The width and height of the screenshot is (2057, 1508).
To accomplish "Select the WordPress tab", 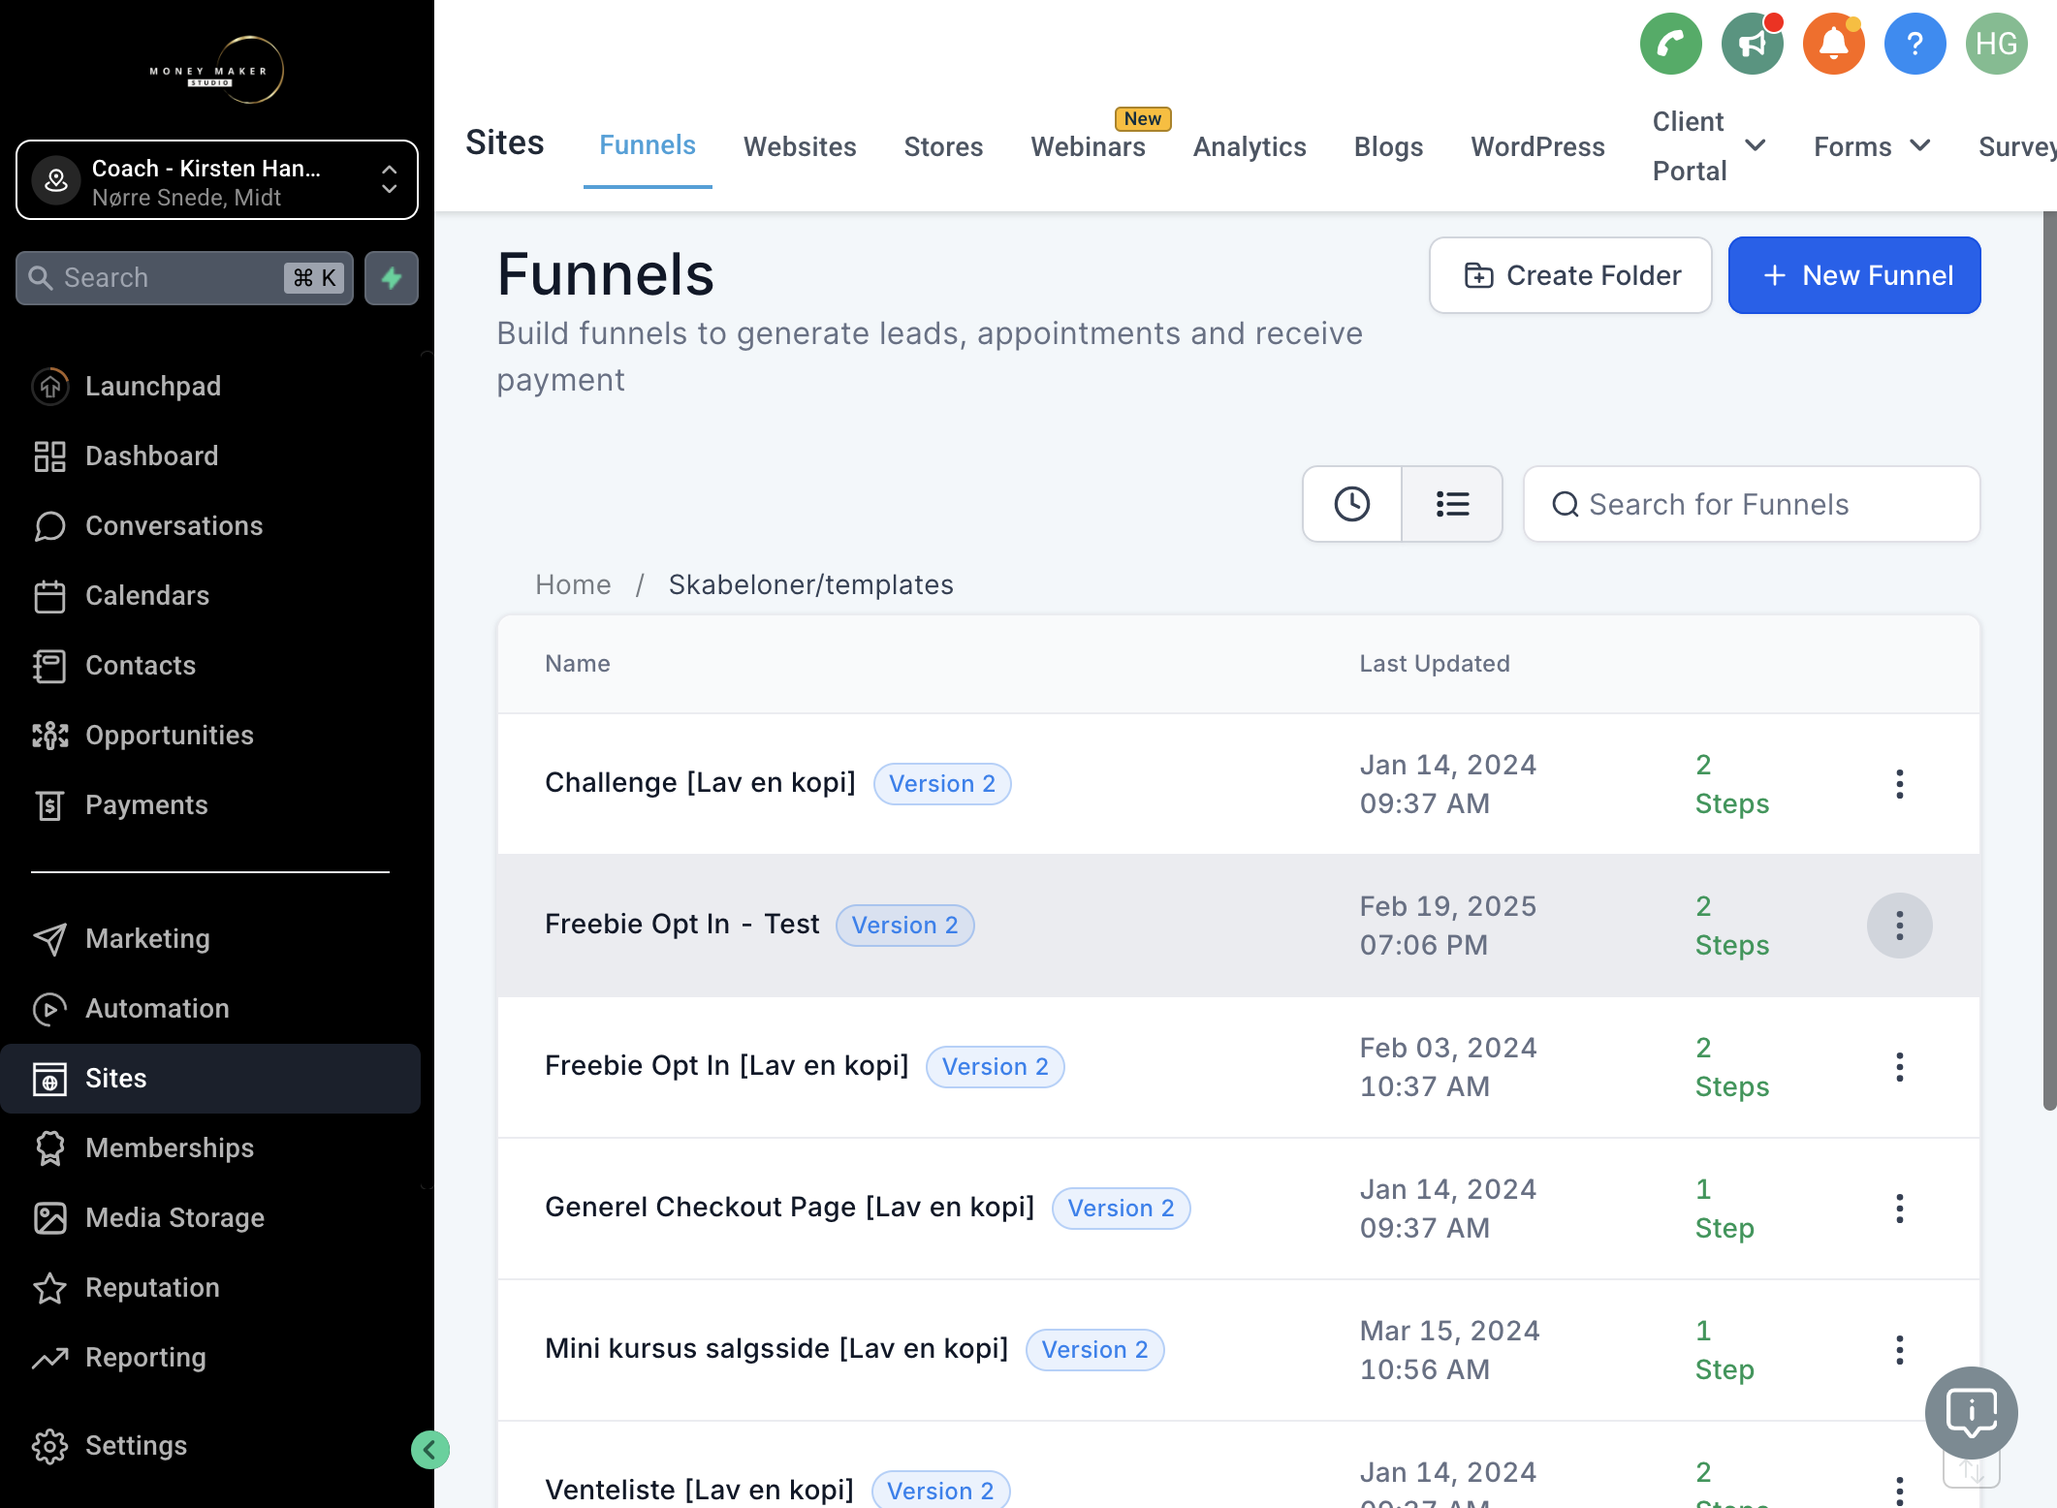I will (x=1537, y=146).
